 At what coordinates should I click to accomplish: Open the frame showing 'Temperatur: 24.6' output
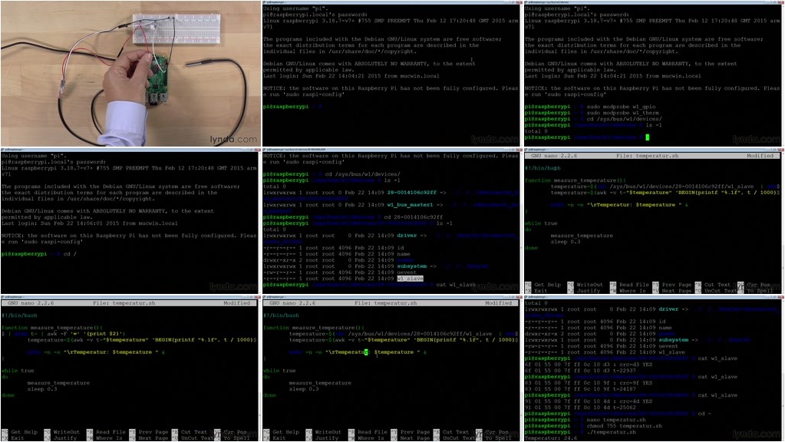tap(654, 368)
